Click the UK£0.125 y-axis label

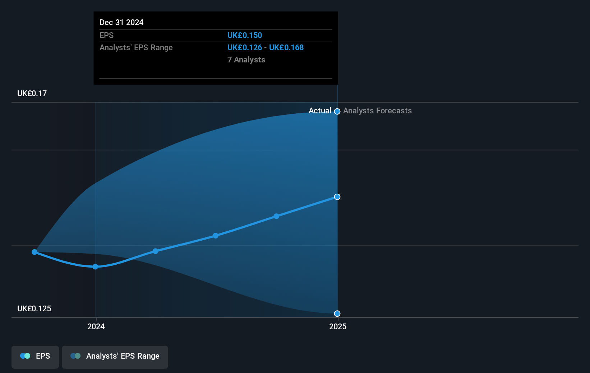tap(34, 308)
